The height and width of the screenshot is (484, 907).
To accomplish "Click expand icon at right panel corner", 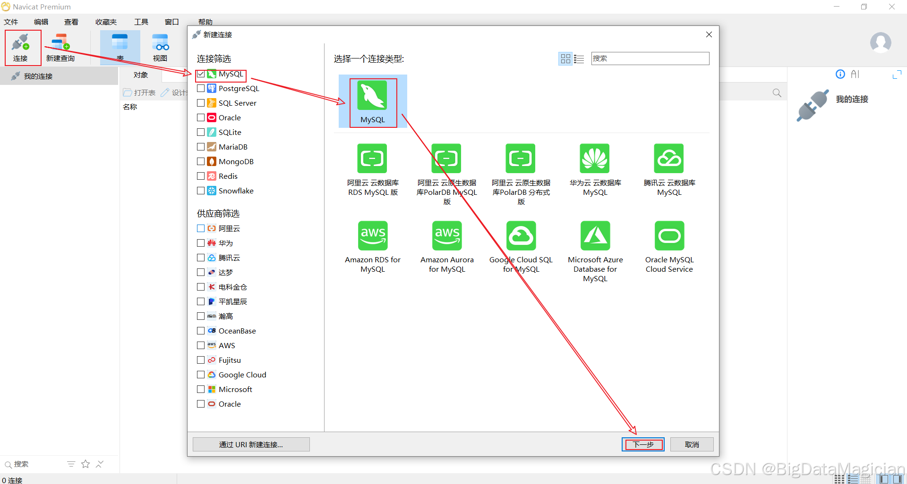I will coord(897,75).
